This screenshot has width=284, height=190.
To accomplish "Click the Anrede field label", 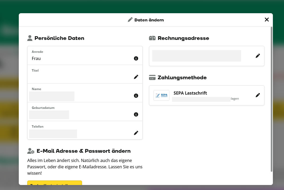I will coord(37,52).
